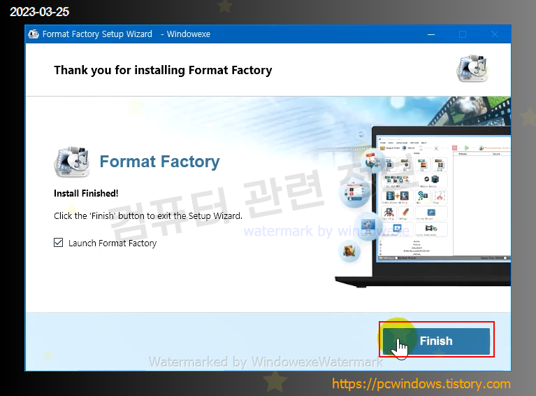Click the large blue 'Format Factory' product name
This screenshot has width=536, height=396.
point(159,162)
